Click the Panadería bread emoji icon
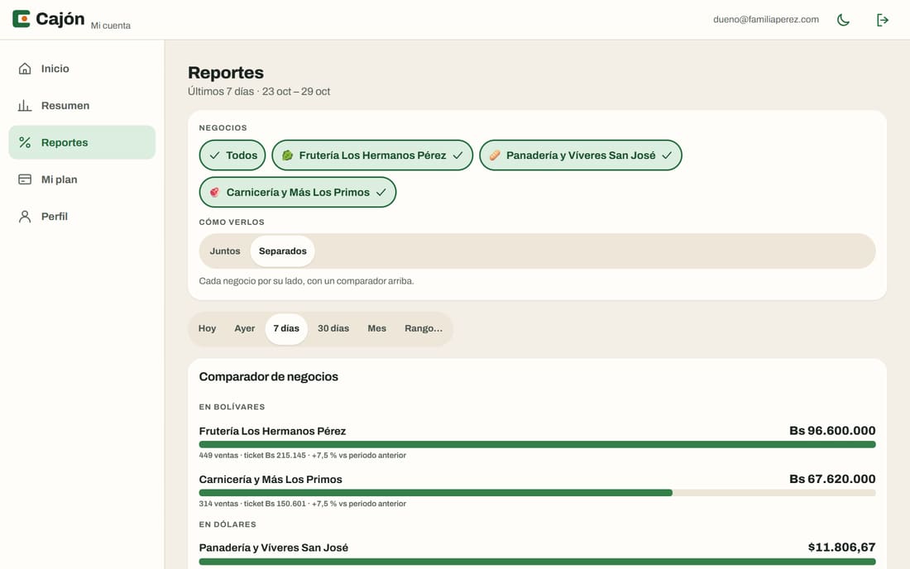Screen dimensions: 910x569 click(x=495, y=155)
